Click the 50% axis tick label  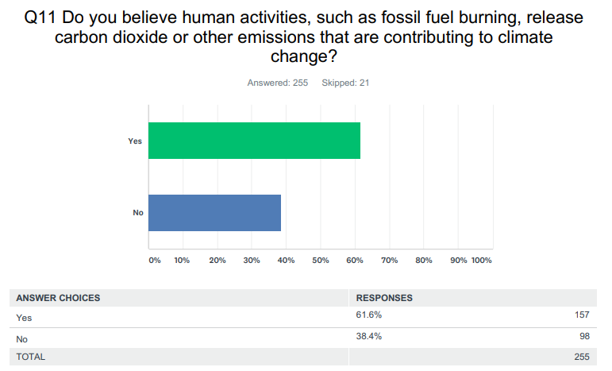pos(321,260)
